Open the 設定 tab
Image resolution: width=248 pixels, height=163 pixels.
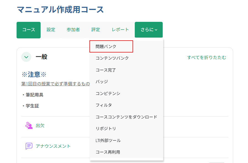click(x=51, y=30)
